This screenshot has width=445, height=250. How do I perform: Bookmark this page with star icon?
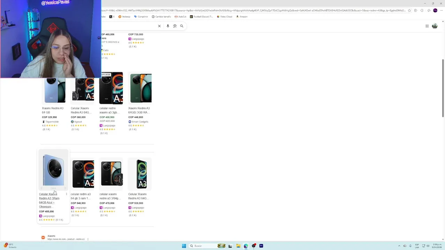[409, 10]
